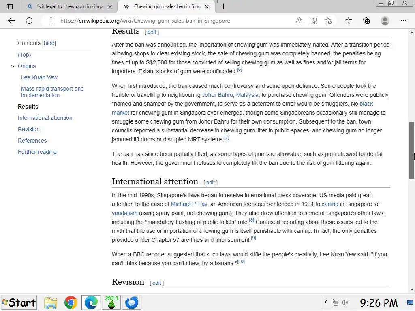Open citation 6 footnote
This screenshot has width=415, height=311.
[x=240, y=70]
